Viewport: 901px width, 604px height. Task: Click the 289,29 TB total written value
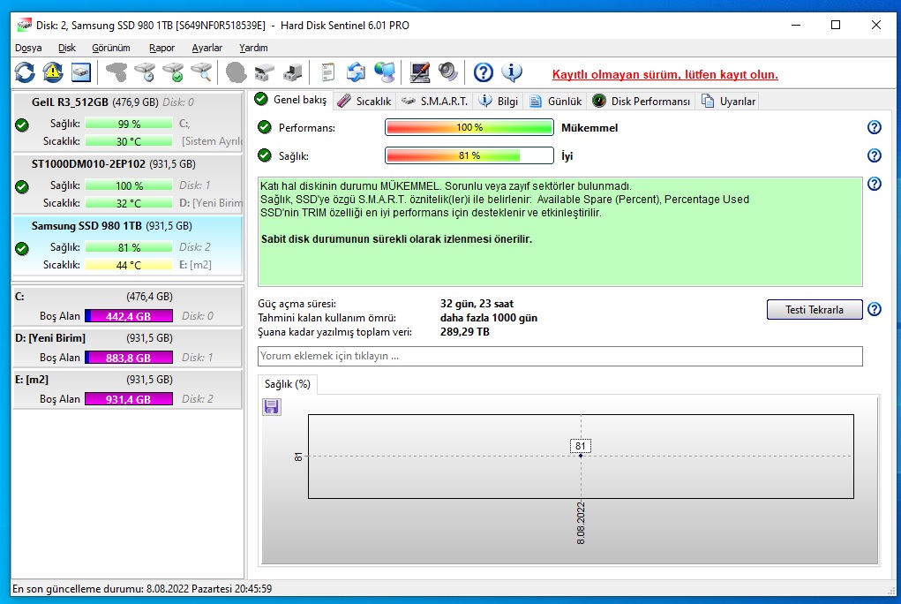(x=465, y=332)
